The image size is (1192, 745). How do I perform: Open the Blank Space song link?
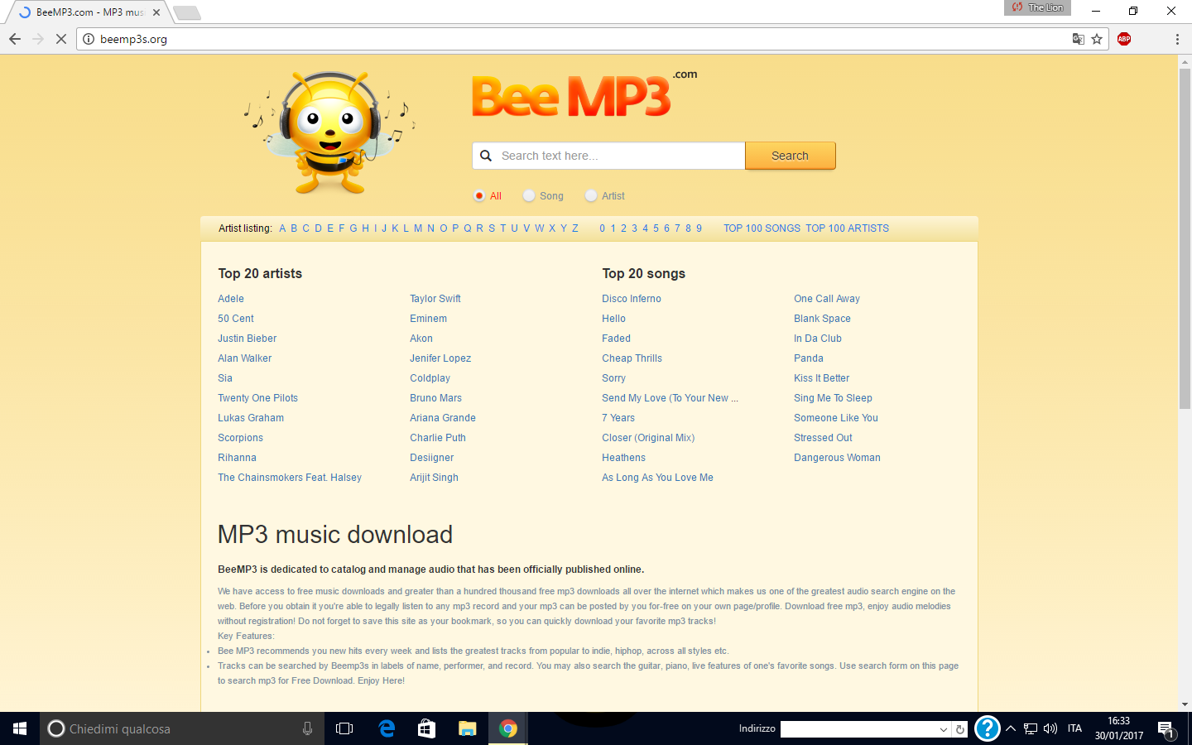click(822, 319)
